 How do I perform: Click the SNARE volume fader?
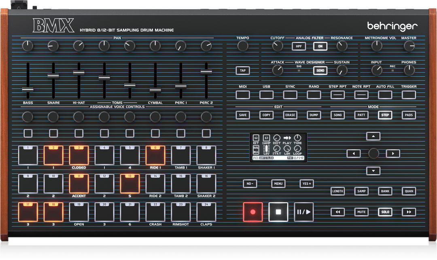click(x=53, y=76)
